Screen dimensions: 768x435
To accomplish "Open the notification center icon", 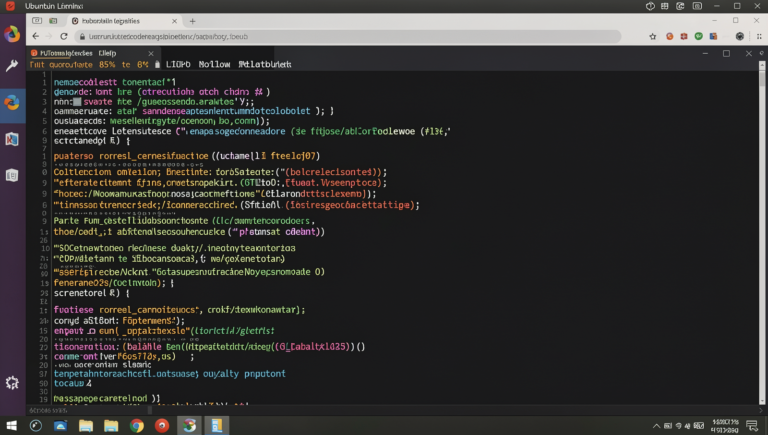I will [752, 426].
